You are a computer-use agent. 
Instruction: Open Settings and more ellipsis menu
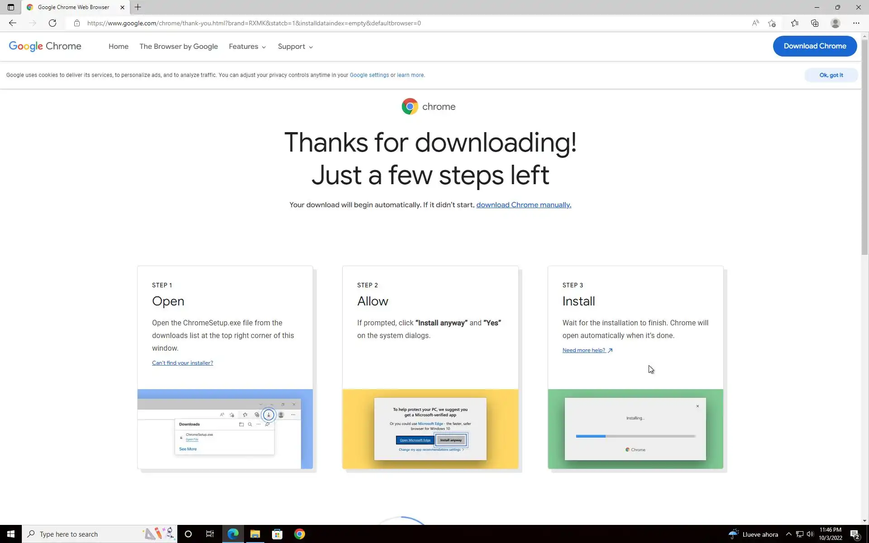click(856, 23)
